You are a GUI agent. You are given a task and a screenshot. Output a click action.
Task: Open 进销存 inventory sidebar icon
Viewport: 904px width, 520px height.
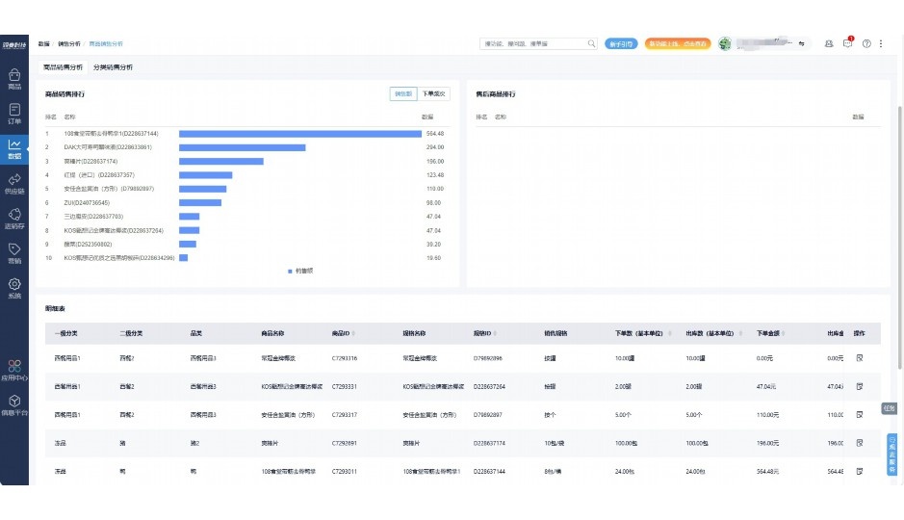pyautogui.click(x=14, y=219)
